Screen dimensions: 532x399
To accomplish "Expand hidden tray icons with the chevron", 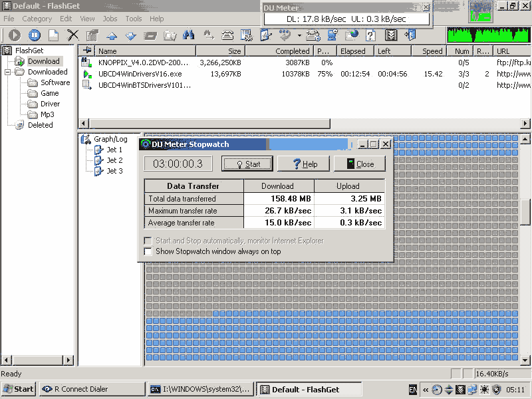I will click(x=426, y=390).
